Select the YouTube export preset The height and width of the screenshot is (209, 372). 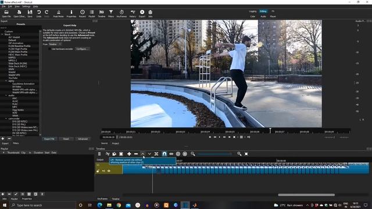point(13,78)
